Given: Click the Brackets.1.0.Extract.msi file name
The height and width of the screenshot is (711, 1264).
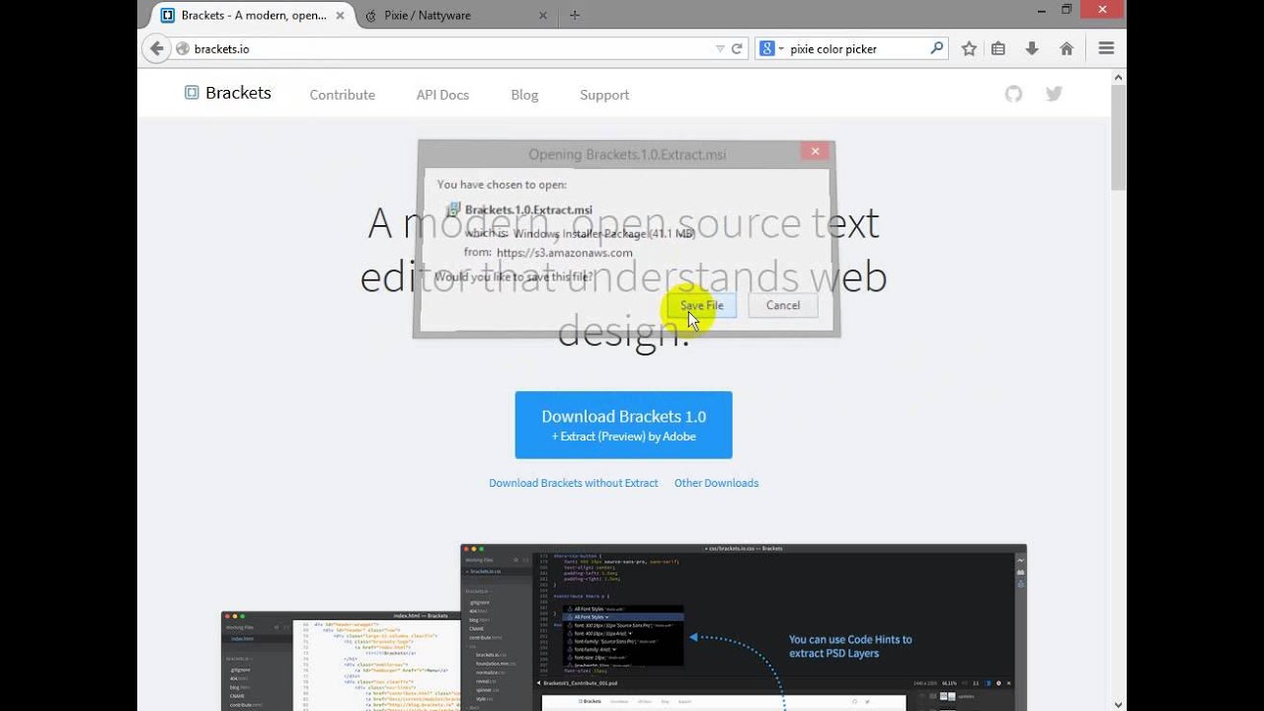Looking at the screenshot, I should [528, 209].
